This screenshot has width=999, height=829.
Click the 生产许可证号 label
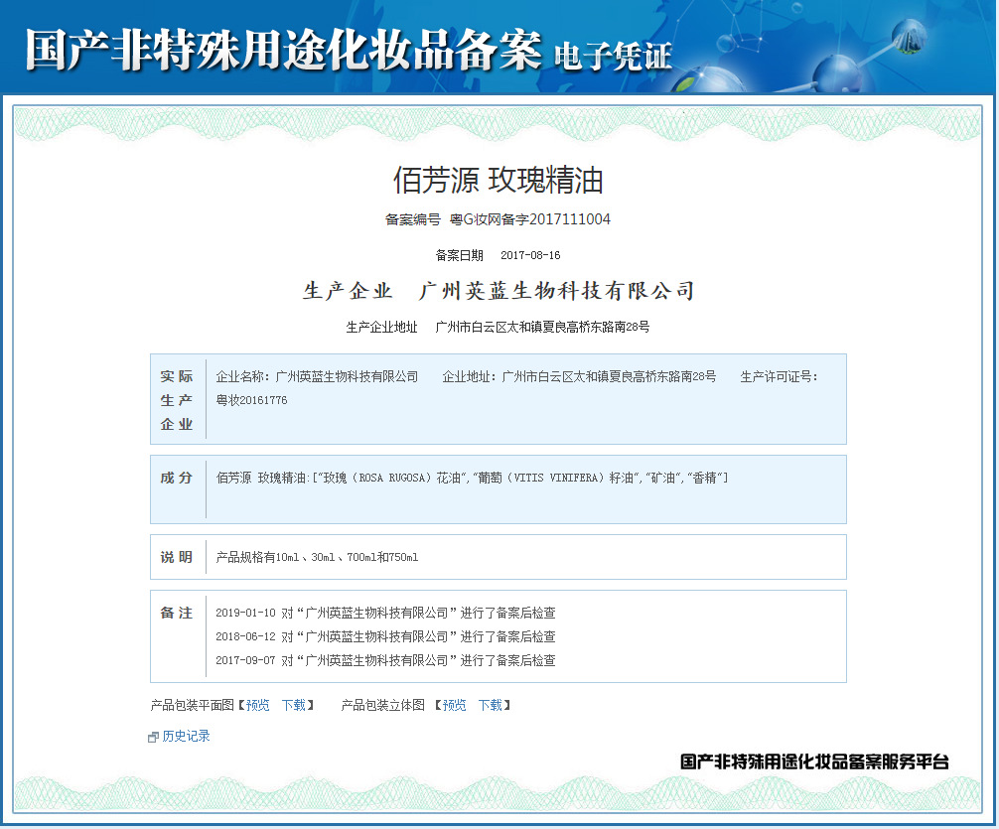pos(779,376)
